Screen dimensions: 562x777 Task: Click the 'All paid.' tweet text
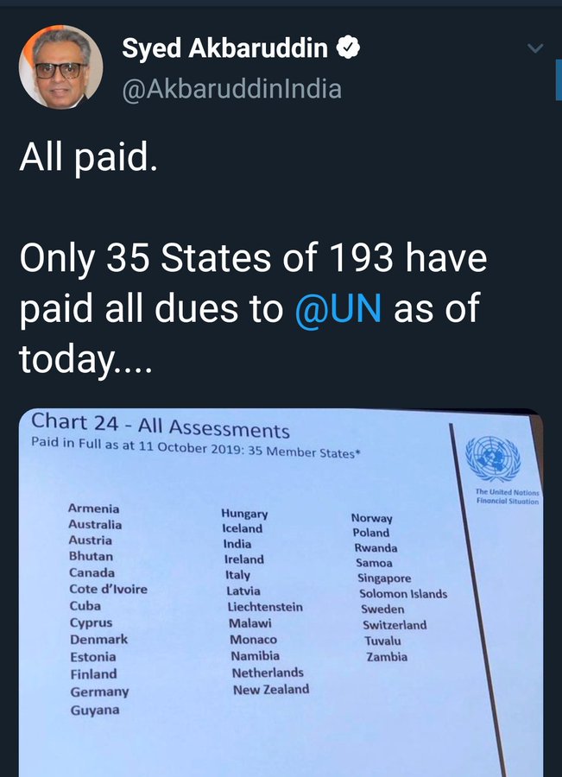click(89, 157)
